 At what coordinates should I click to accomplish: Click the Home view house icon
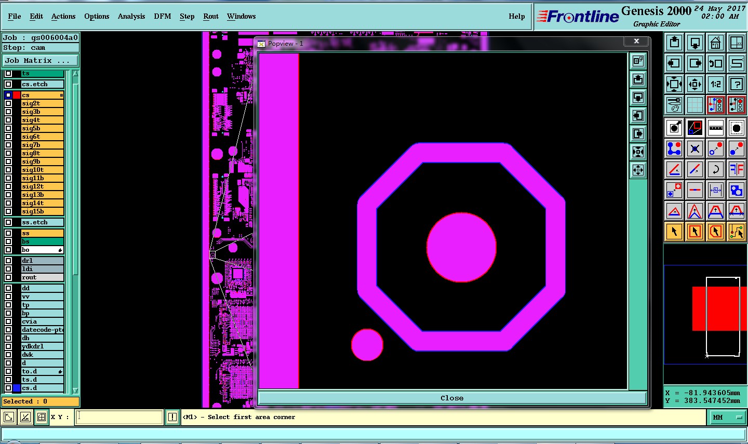716,43
